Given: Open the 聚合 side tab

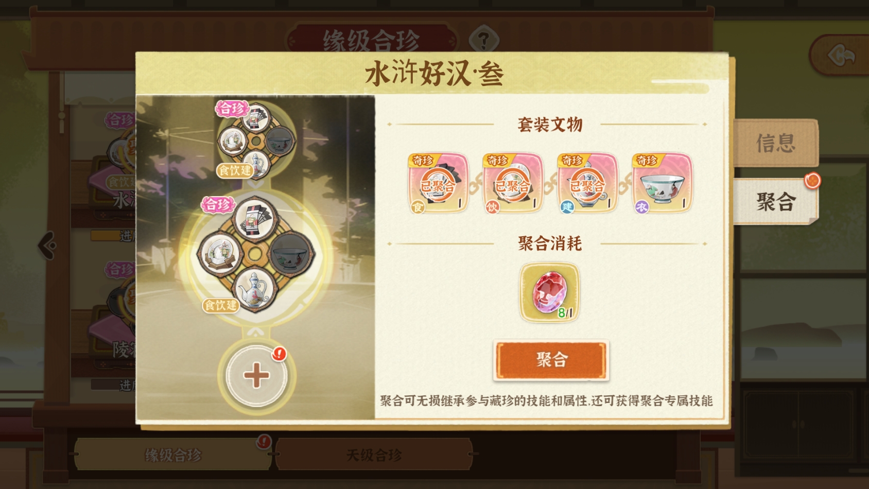Looking at the screenshot, I should [x=776, y=201].
